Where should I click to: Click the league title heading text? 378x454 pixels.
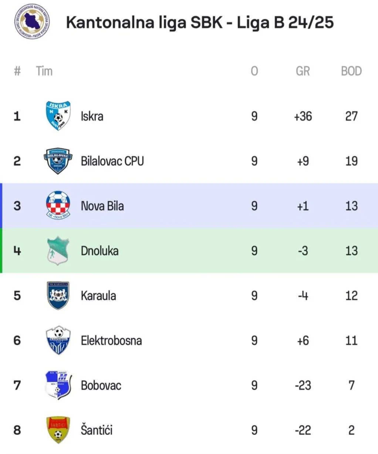point(200,22)
